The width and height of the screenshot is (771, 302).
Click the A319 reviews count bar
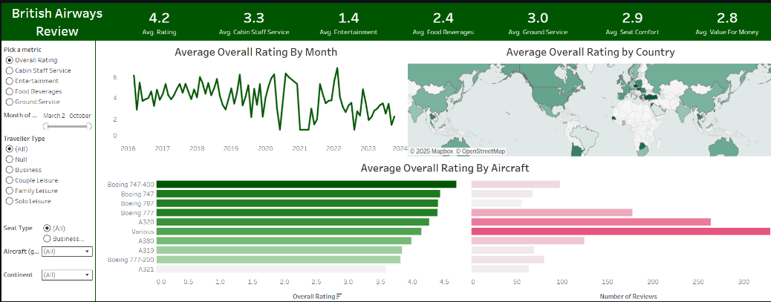click(503, 250)
